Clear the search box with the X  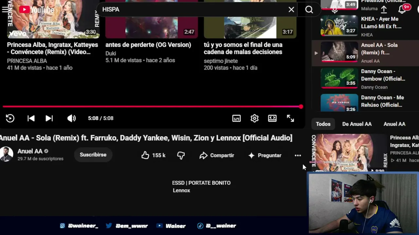click(x=291, y=9)
